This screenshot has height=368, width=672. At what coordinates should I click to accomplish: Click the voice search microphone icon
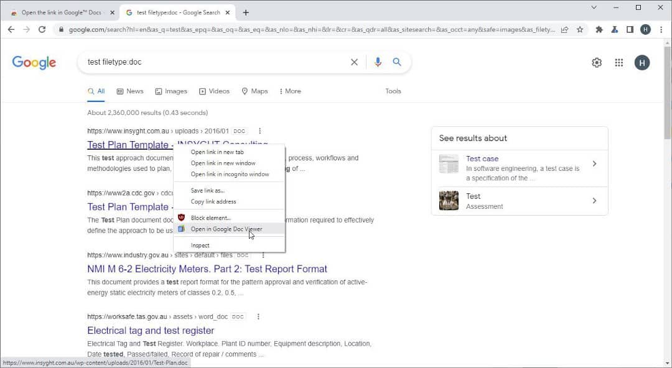click(x=377, y=62)
